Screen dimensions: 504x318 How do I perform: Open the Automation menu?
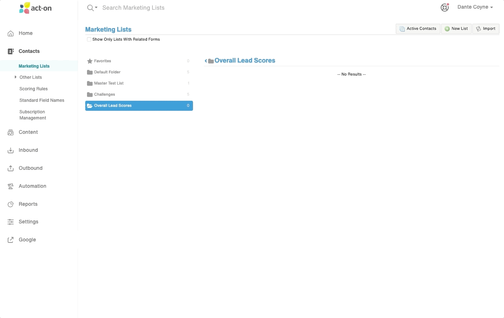[x=32, y=186]
